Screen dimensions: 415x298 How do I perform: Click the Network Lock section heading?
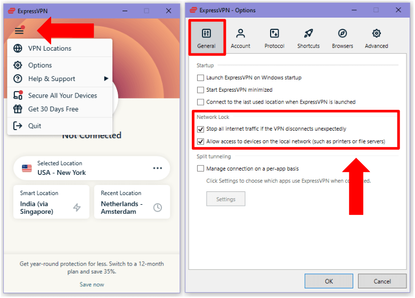213,117
